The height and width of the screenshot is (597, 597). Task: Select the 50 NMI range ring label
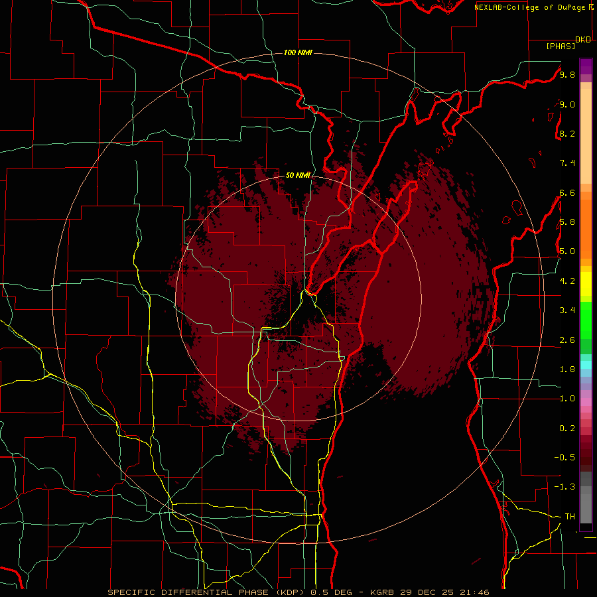coord(298,175)
